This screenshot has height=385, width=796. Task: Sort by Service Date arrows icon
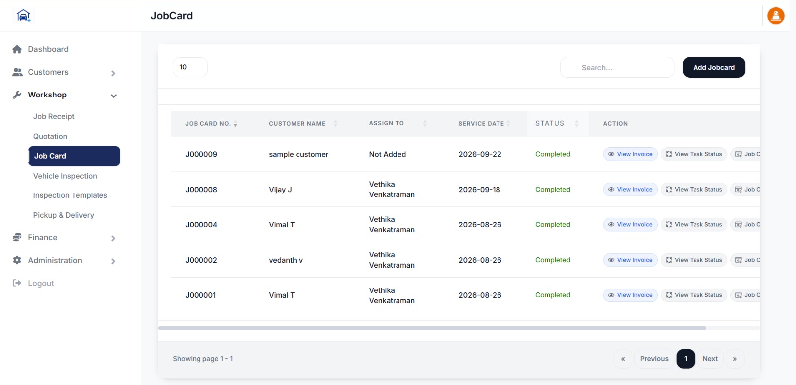(508, 123)
